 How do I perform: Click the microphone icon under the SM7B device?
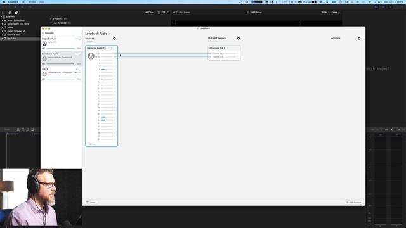point(44,74)
